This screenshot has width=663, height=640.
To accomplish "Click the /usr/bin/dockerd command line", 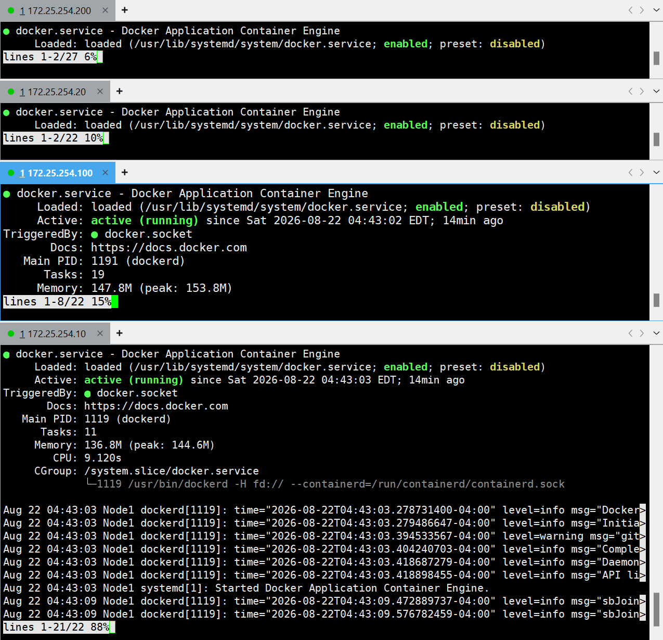I will [331, 484].
